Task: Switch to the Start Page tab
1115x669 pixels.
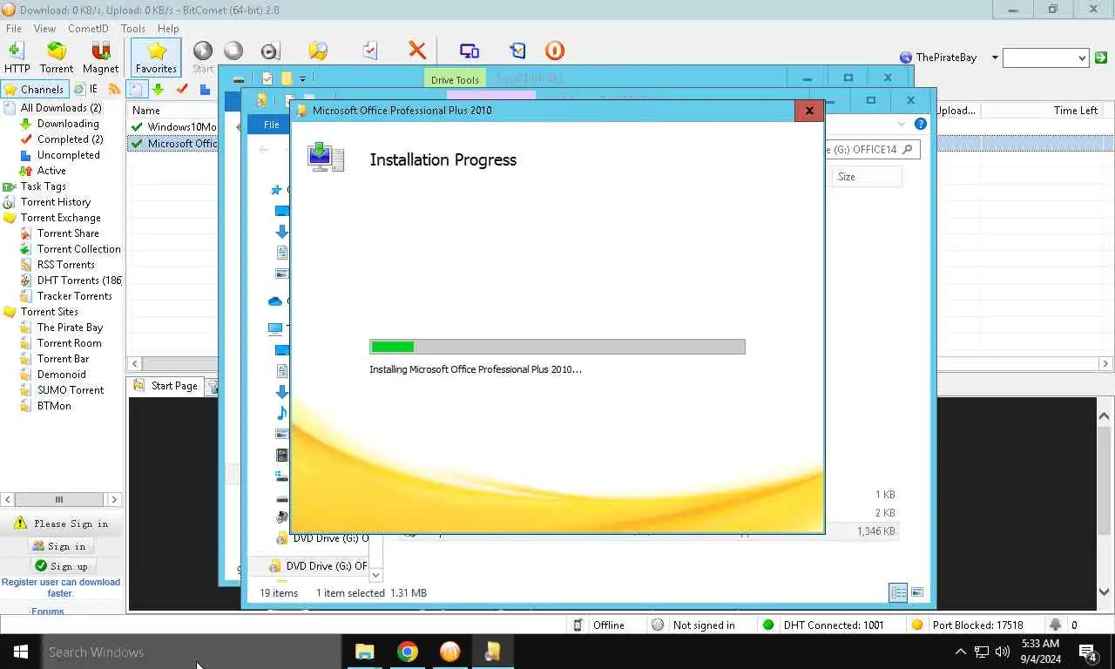Action: tap(166, 386)
